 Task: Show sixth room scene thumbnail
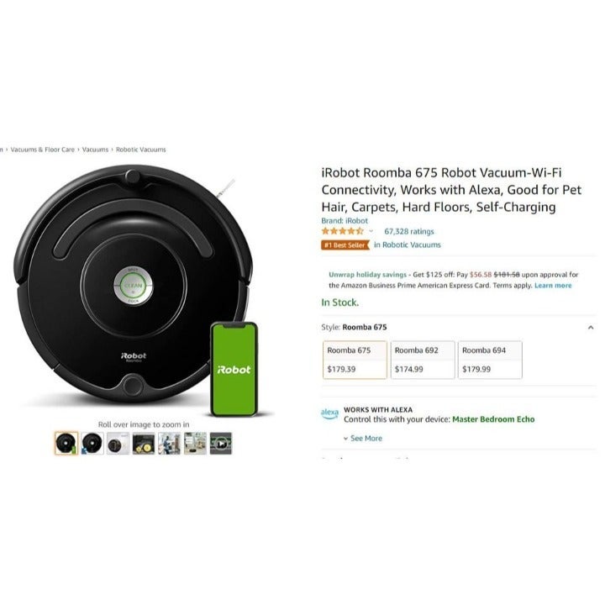[x=195, y=443]
